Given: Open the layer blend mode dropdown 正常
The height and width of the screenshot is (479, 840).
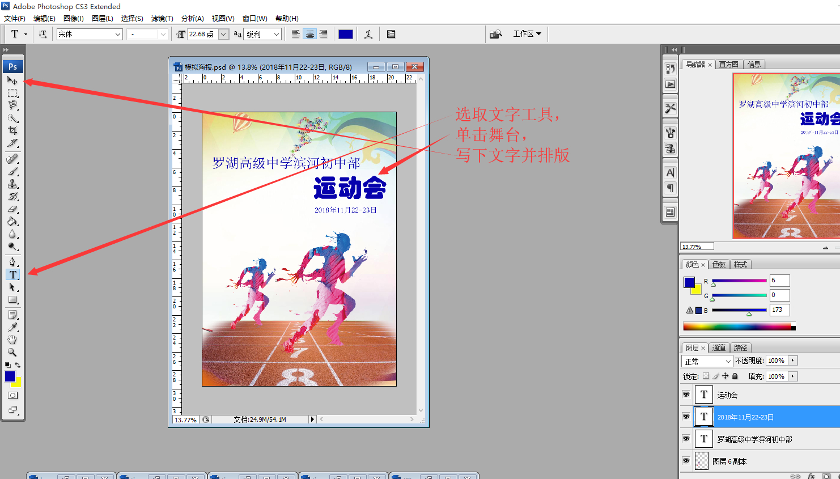Looking at the screenshot, I should [x=707, y=361].
